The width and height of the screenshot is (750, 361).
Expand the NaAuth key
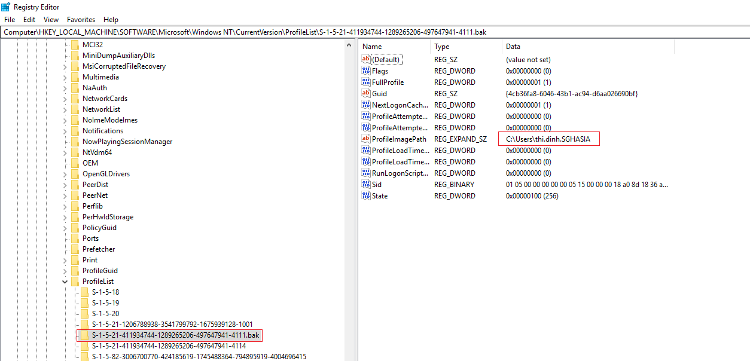[65, 88]
